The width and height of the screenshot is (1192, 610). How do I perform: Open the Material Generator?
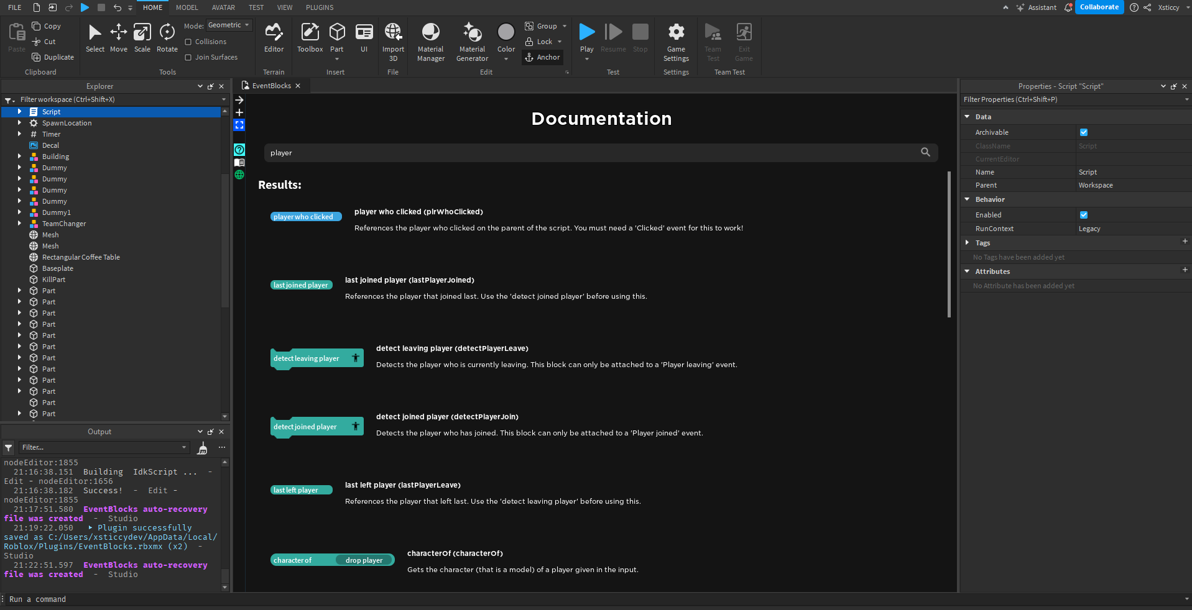(472, 39)
